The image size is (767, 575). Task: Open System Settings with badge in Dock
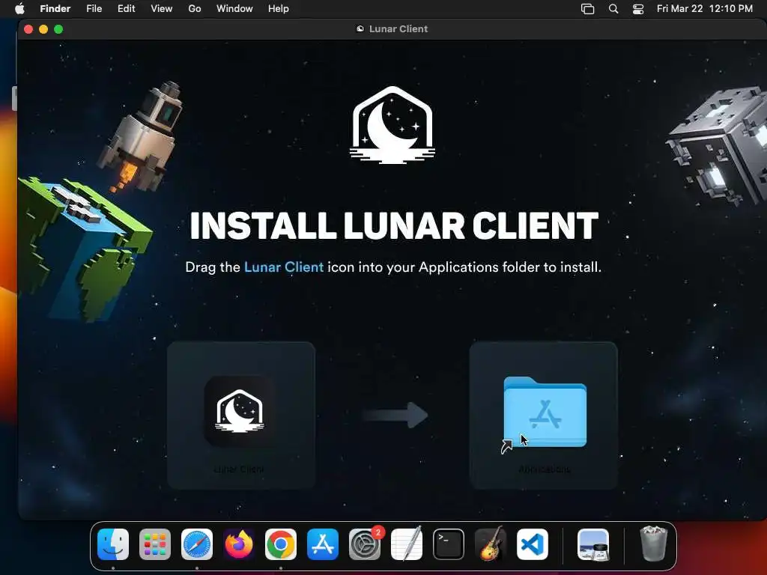(x=365, y=544)
